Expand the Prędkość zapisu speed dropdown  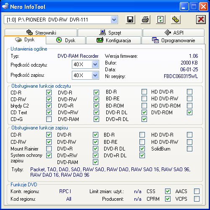(x=95, y=75)
